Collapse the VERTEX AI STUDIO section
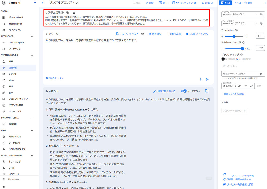The image size is (267, 189). coord(32,55)
